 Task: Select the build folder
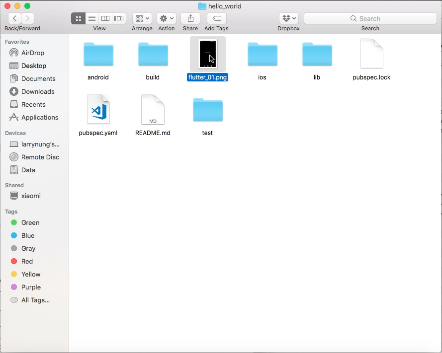(x=153, y=54)
